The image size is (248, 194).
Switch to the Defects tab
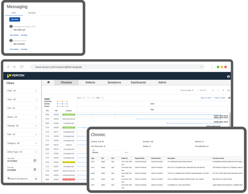click(x=90, y=82)
